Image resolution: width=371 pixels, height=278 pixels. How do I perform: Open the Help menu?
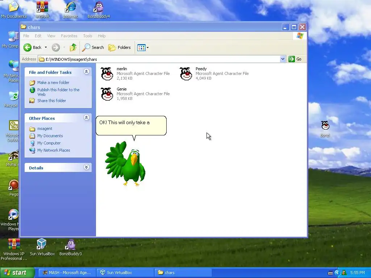point(102,36)
